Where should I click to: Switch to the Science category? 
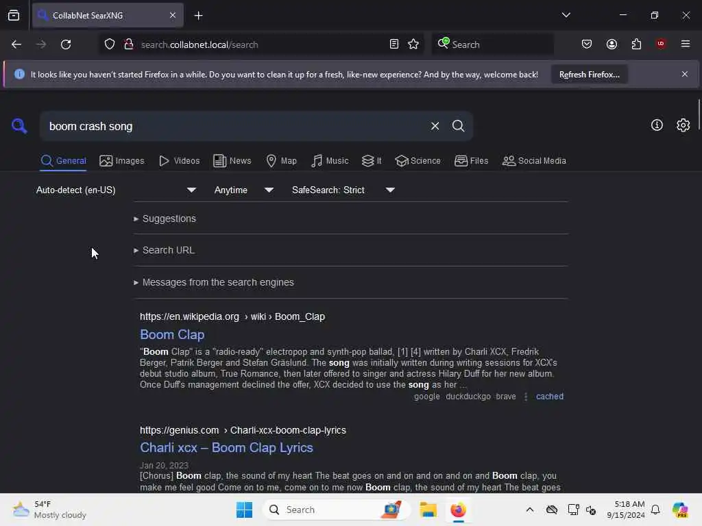(417, 160)
